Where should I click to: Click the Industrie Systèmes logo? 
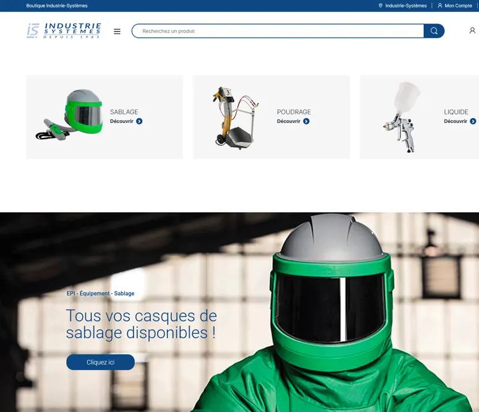(x=64, y=30)
